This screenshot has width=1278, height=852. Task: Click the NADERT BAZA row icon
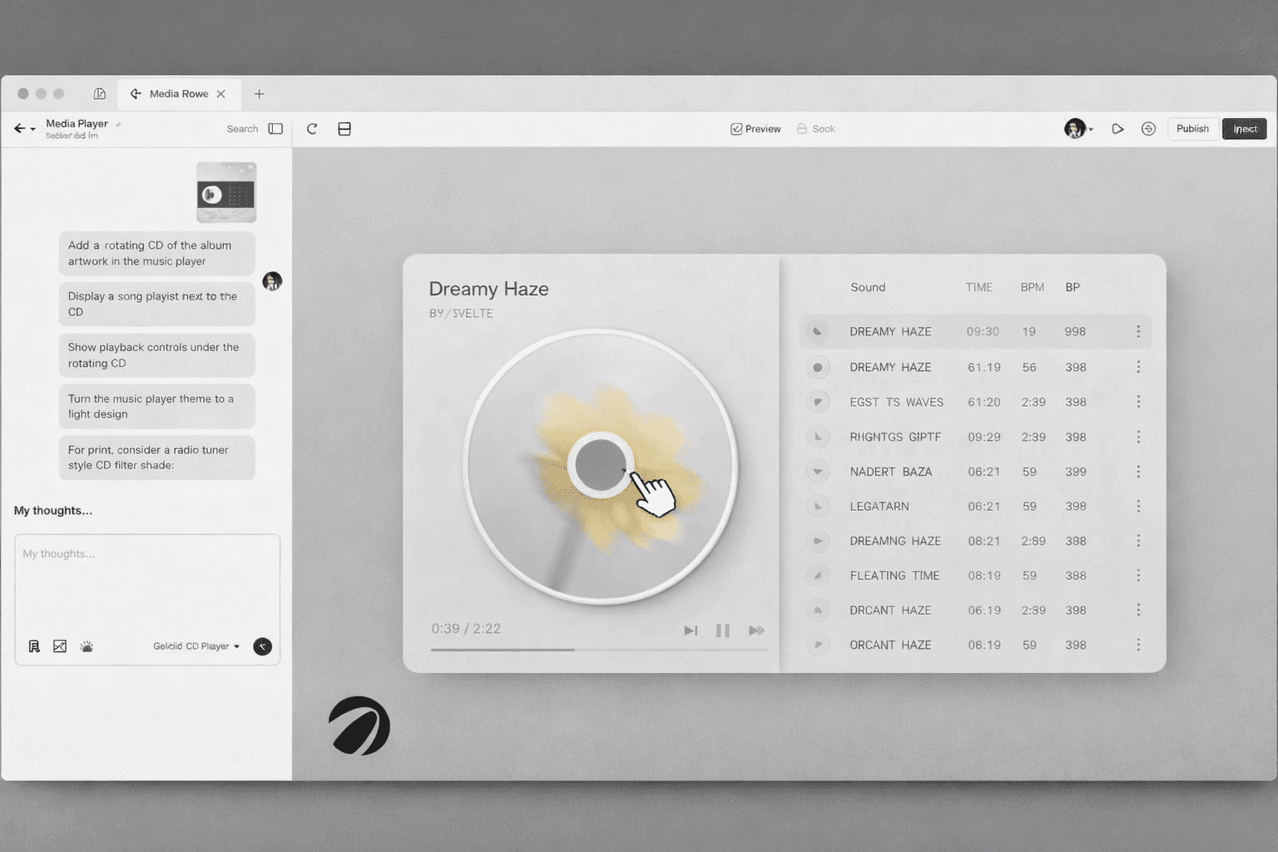point(818,472)
